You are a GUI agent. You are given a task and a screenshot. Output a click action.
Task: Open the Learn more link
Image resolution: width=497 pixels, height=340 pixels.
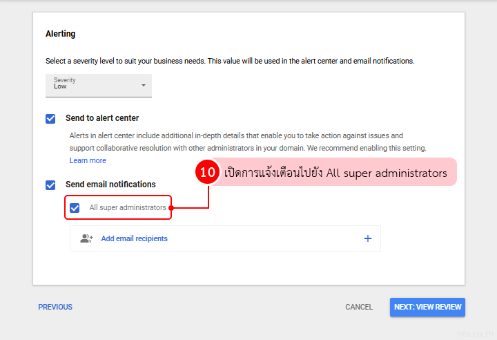pyautogui.click(x=88, y=160)
